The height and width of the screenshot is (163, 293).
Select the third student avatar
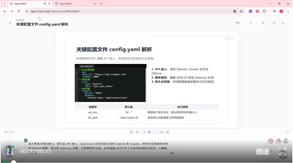pos(285,141)
